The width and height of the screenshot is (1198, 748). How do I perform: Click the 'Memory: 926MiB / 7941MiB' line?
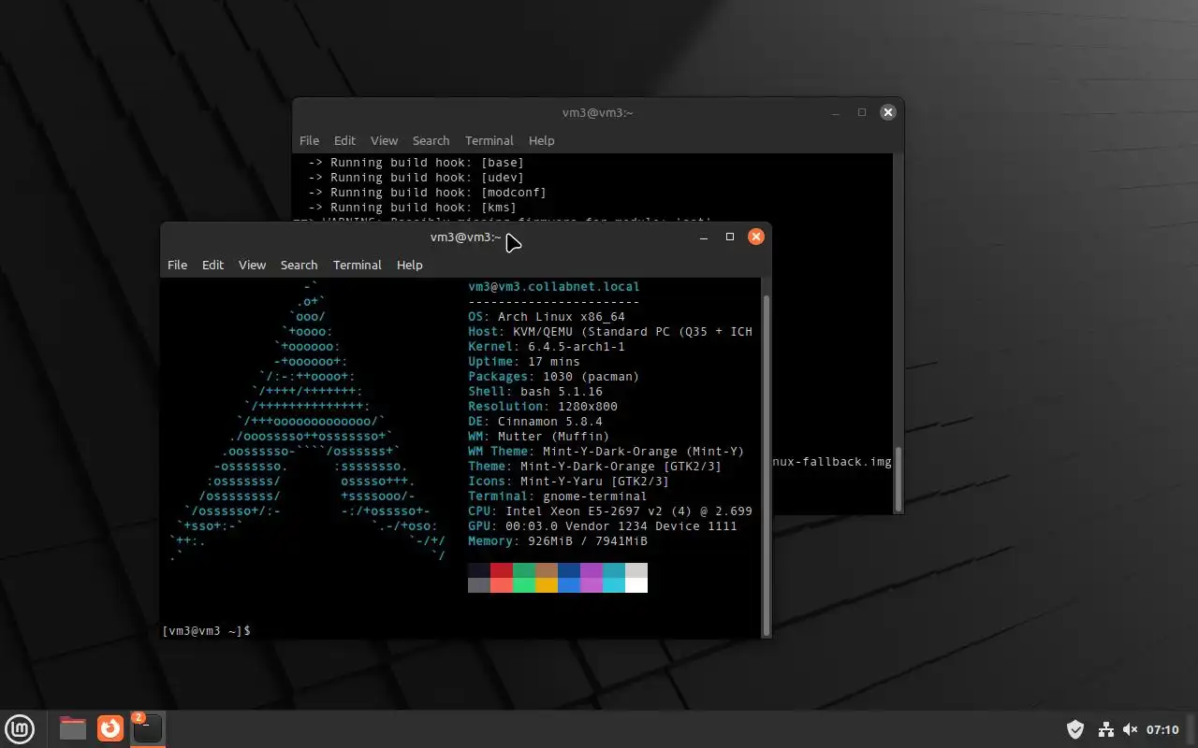[558, 541]
